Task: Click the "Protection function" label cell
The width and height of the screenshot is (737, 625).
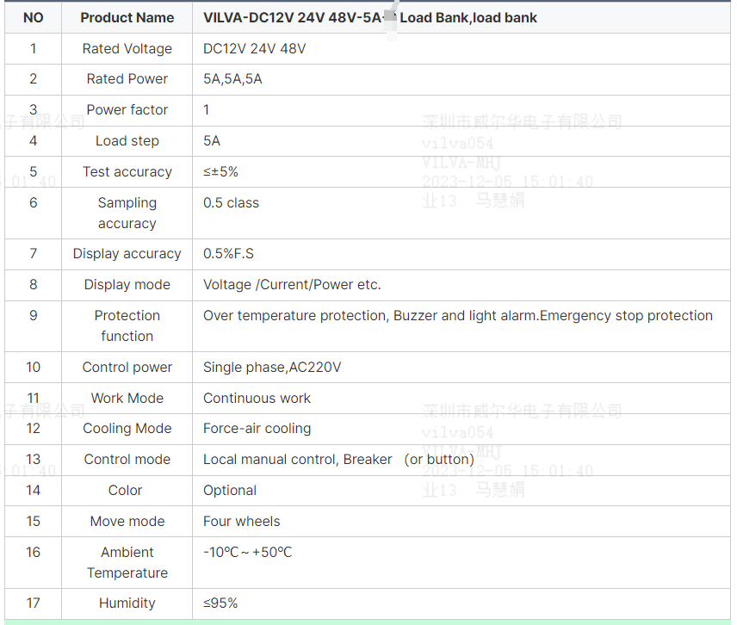Action: tap(127, 325)
